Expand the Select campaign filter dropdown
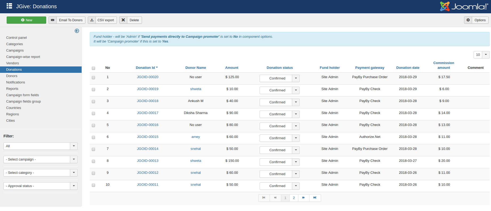Image resolution: width=491 pixels, height=211 pixels. click(x=74, y=159)
